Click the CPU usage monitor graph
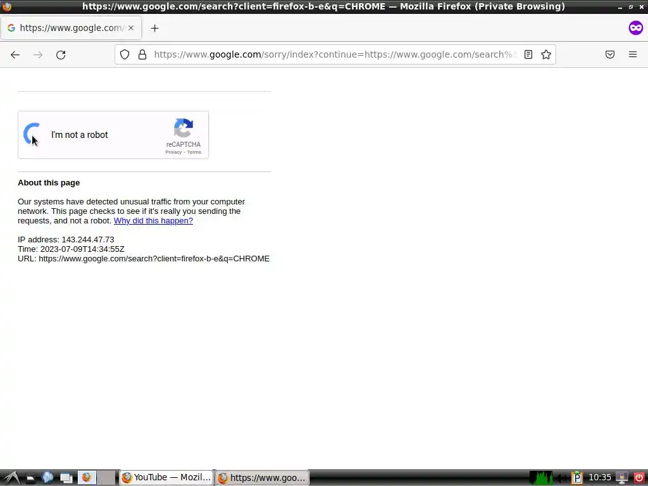This screenshot has width=648, height=486. click(x=541, y=478)
